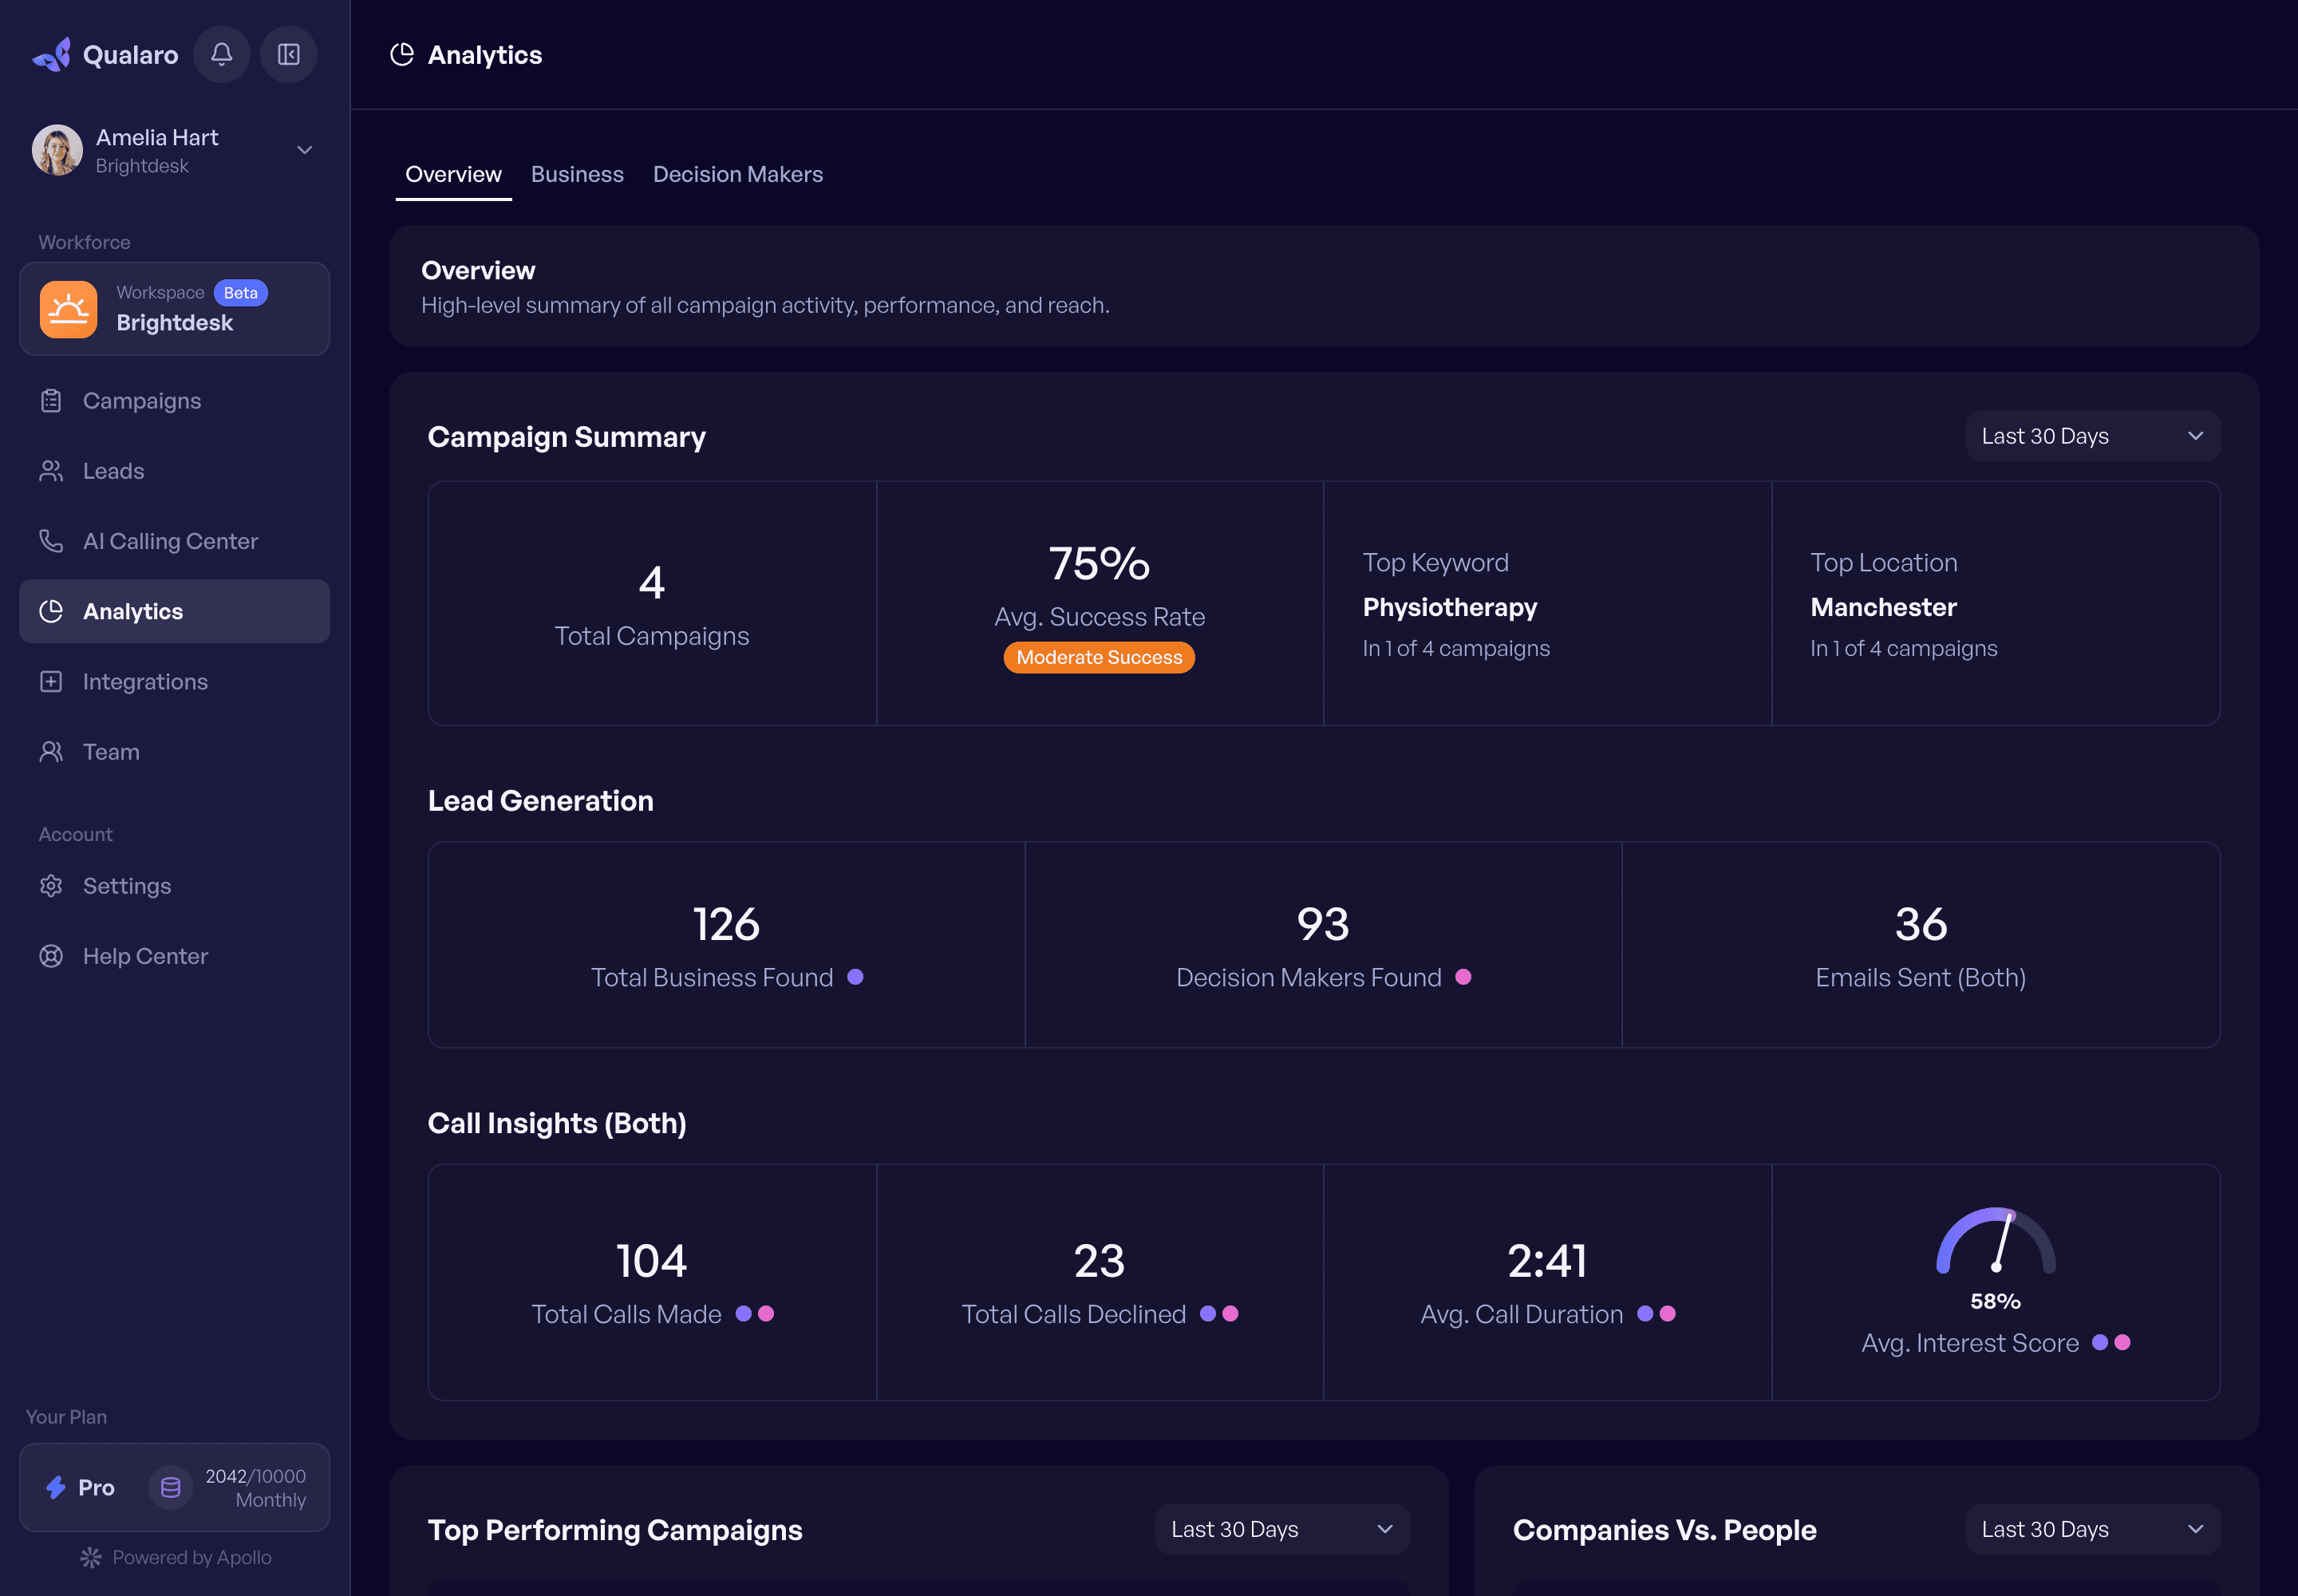Click the AI Calling Center phone icon
The image size is (2298, 1596).
coord(51,541)
